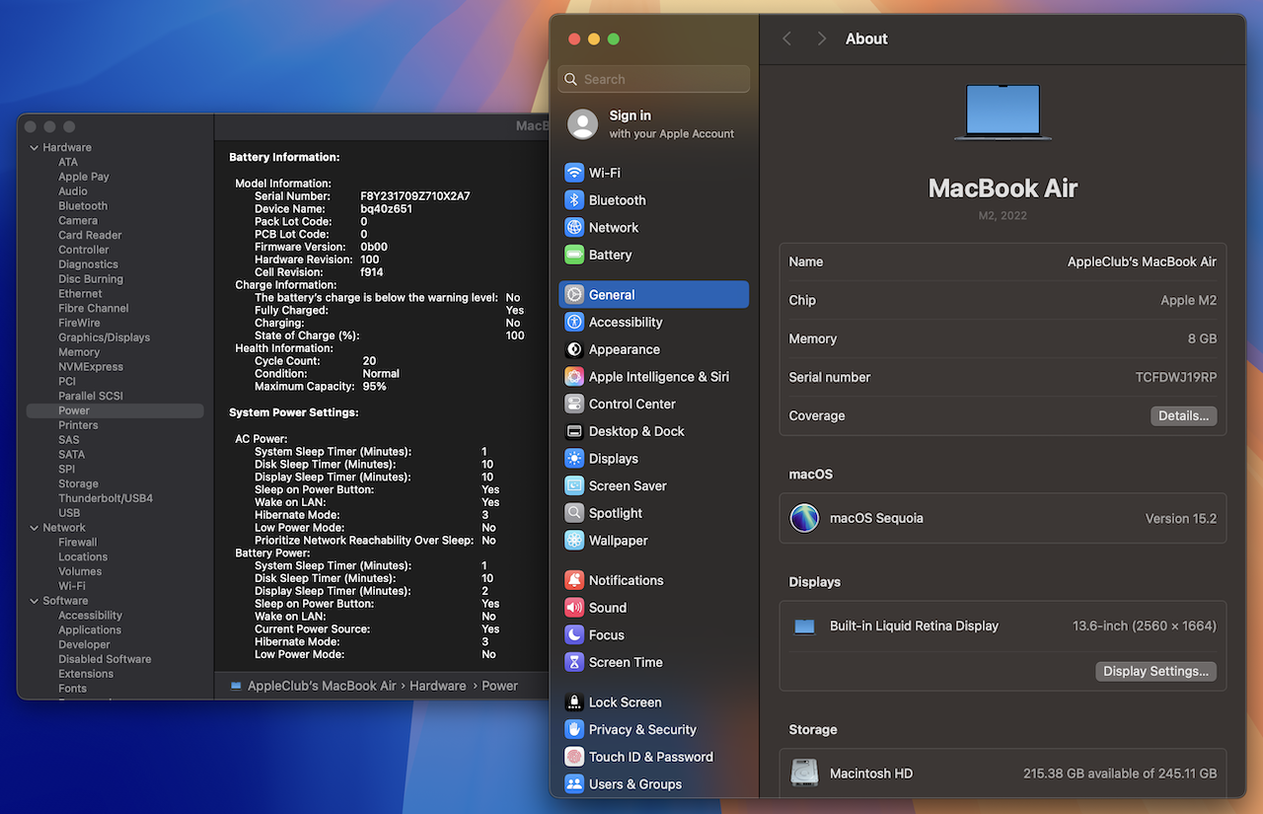Click the 215.38 GB available storage text
1263x814 pixels.
[x=1120, y=774]
